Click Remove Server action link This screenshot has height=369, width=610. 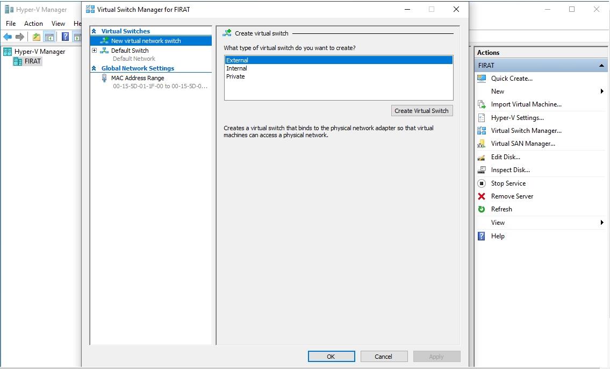click(512, 196)
